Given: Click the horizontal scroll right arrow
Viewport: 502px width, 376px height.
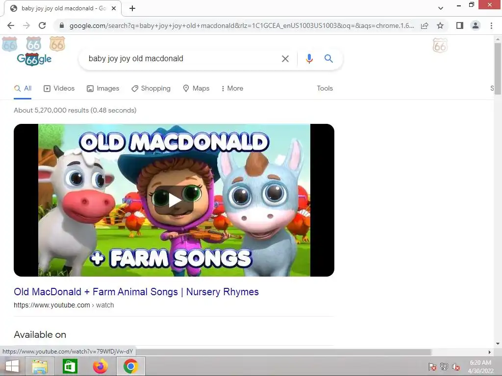Looking at the screenshot, I should tap(490, 352).
